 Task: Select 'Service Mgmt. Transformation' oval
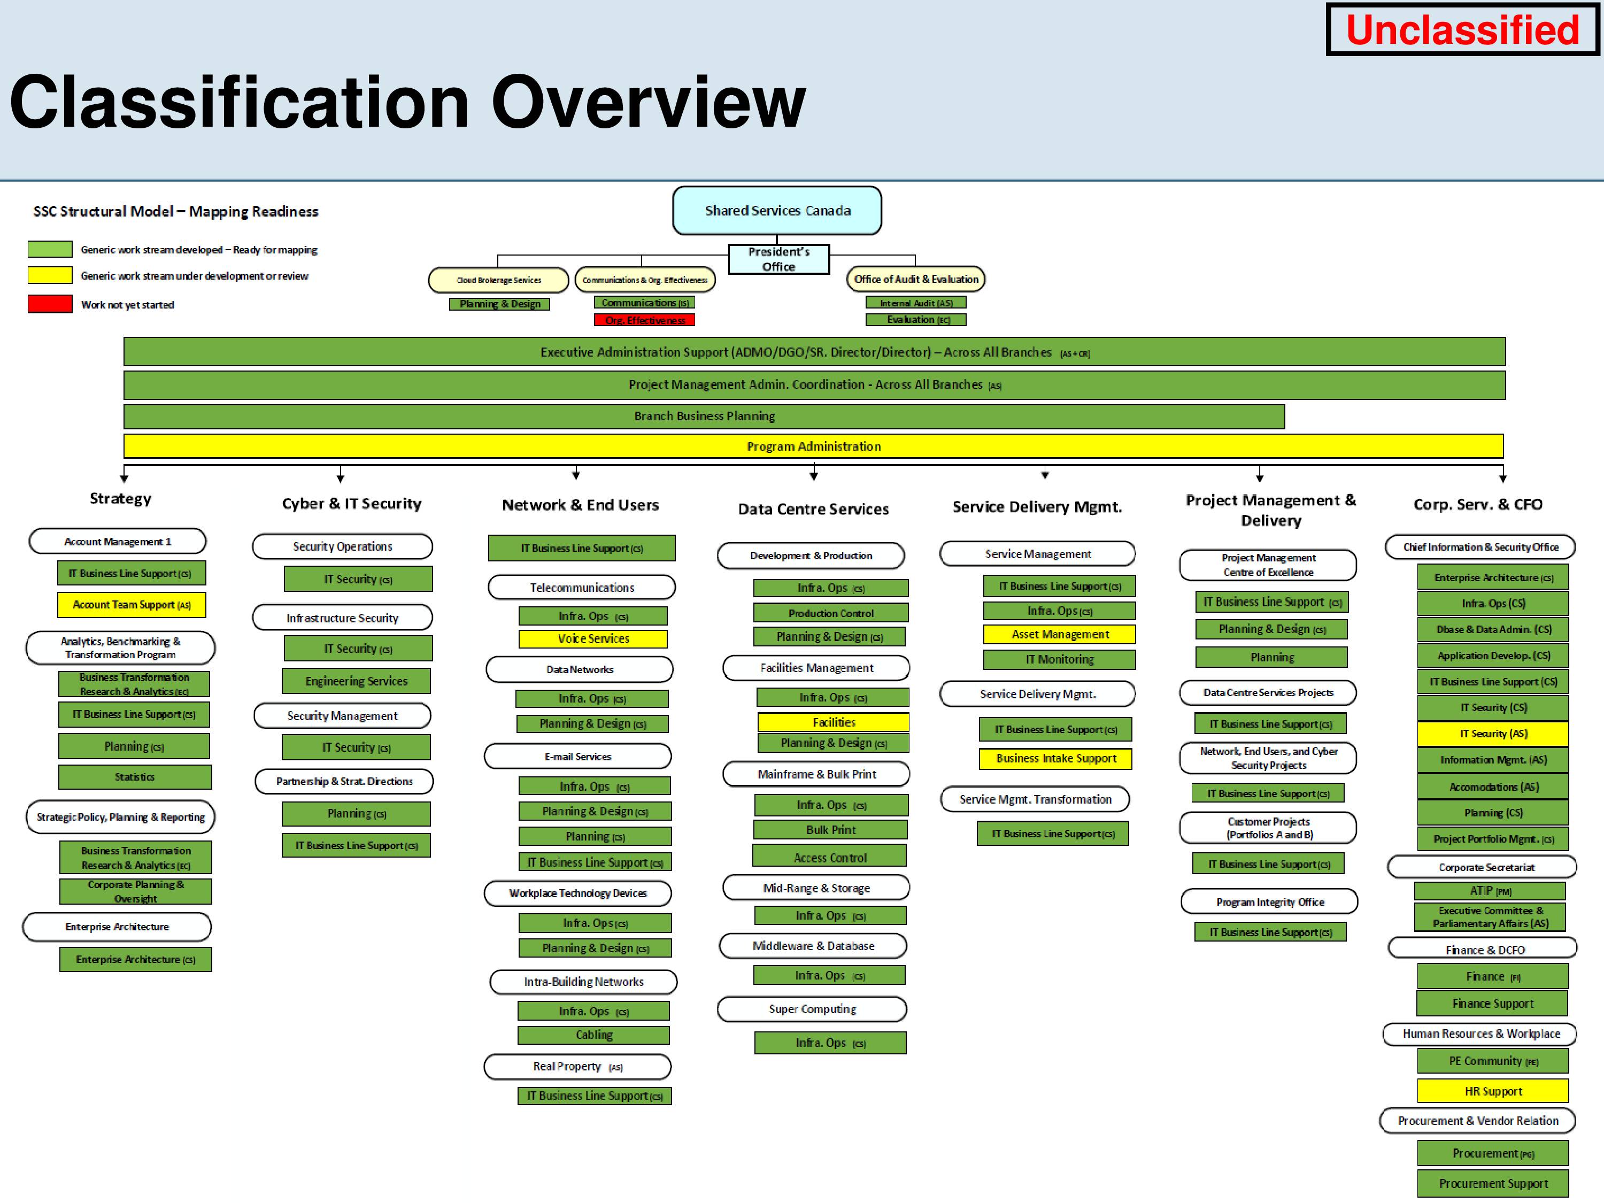[x=1036, y=799]
